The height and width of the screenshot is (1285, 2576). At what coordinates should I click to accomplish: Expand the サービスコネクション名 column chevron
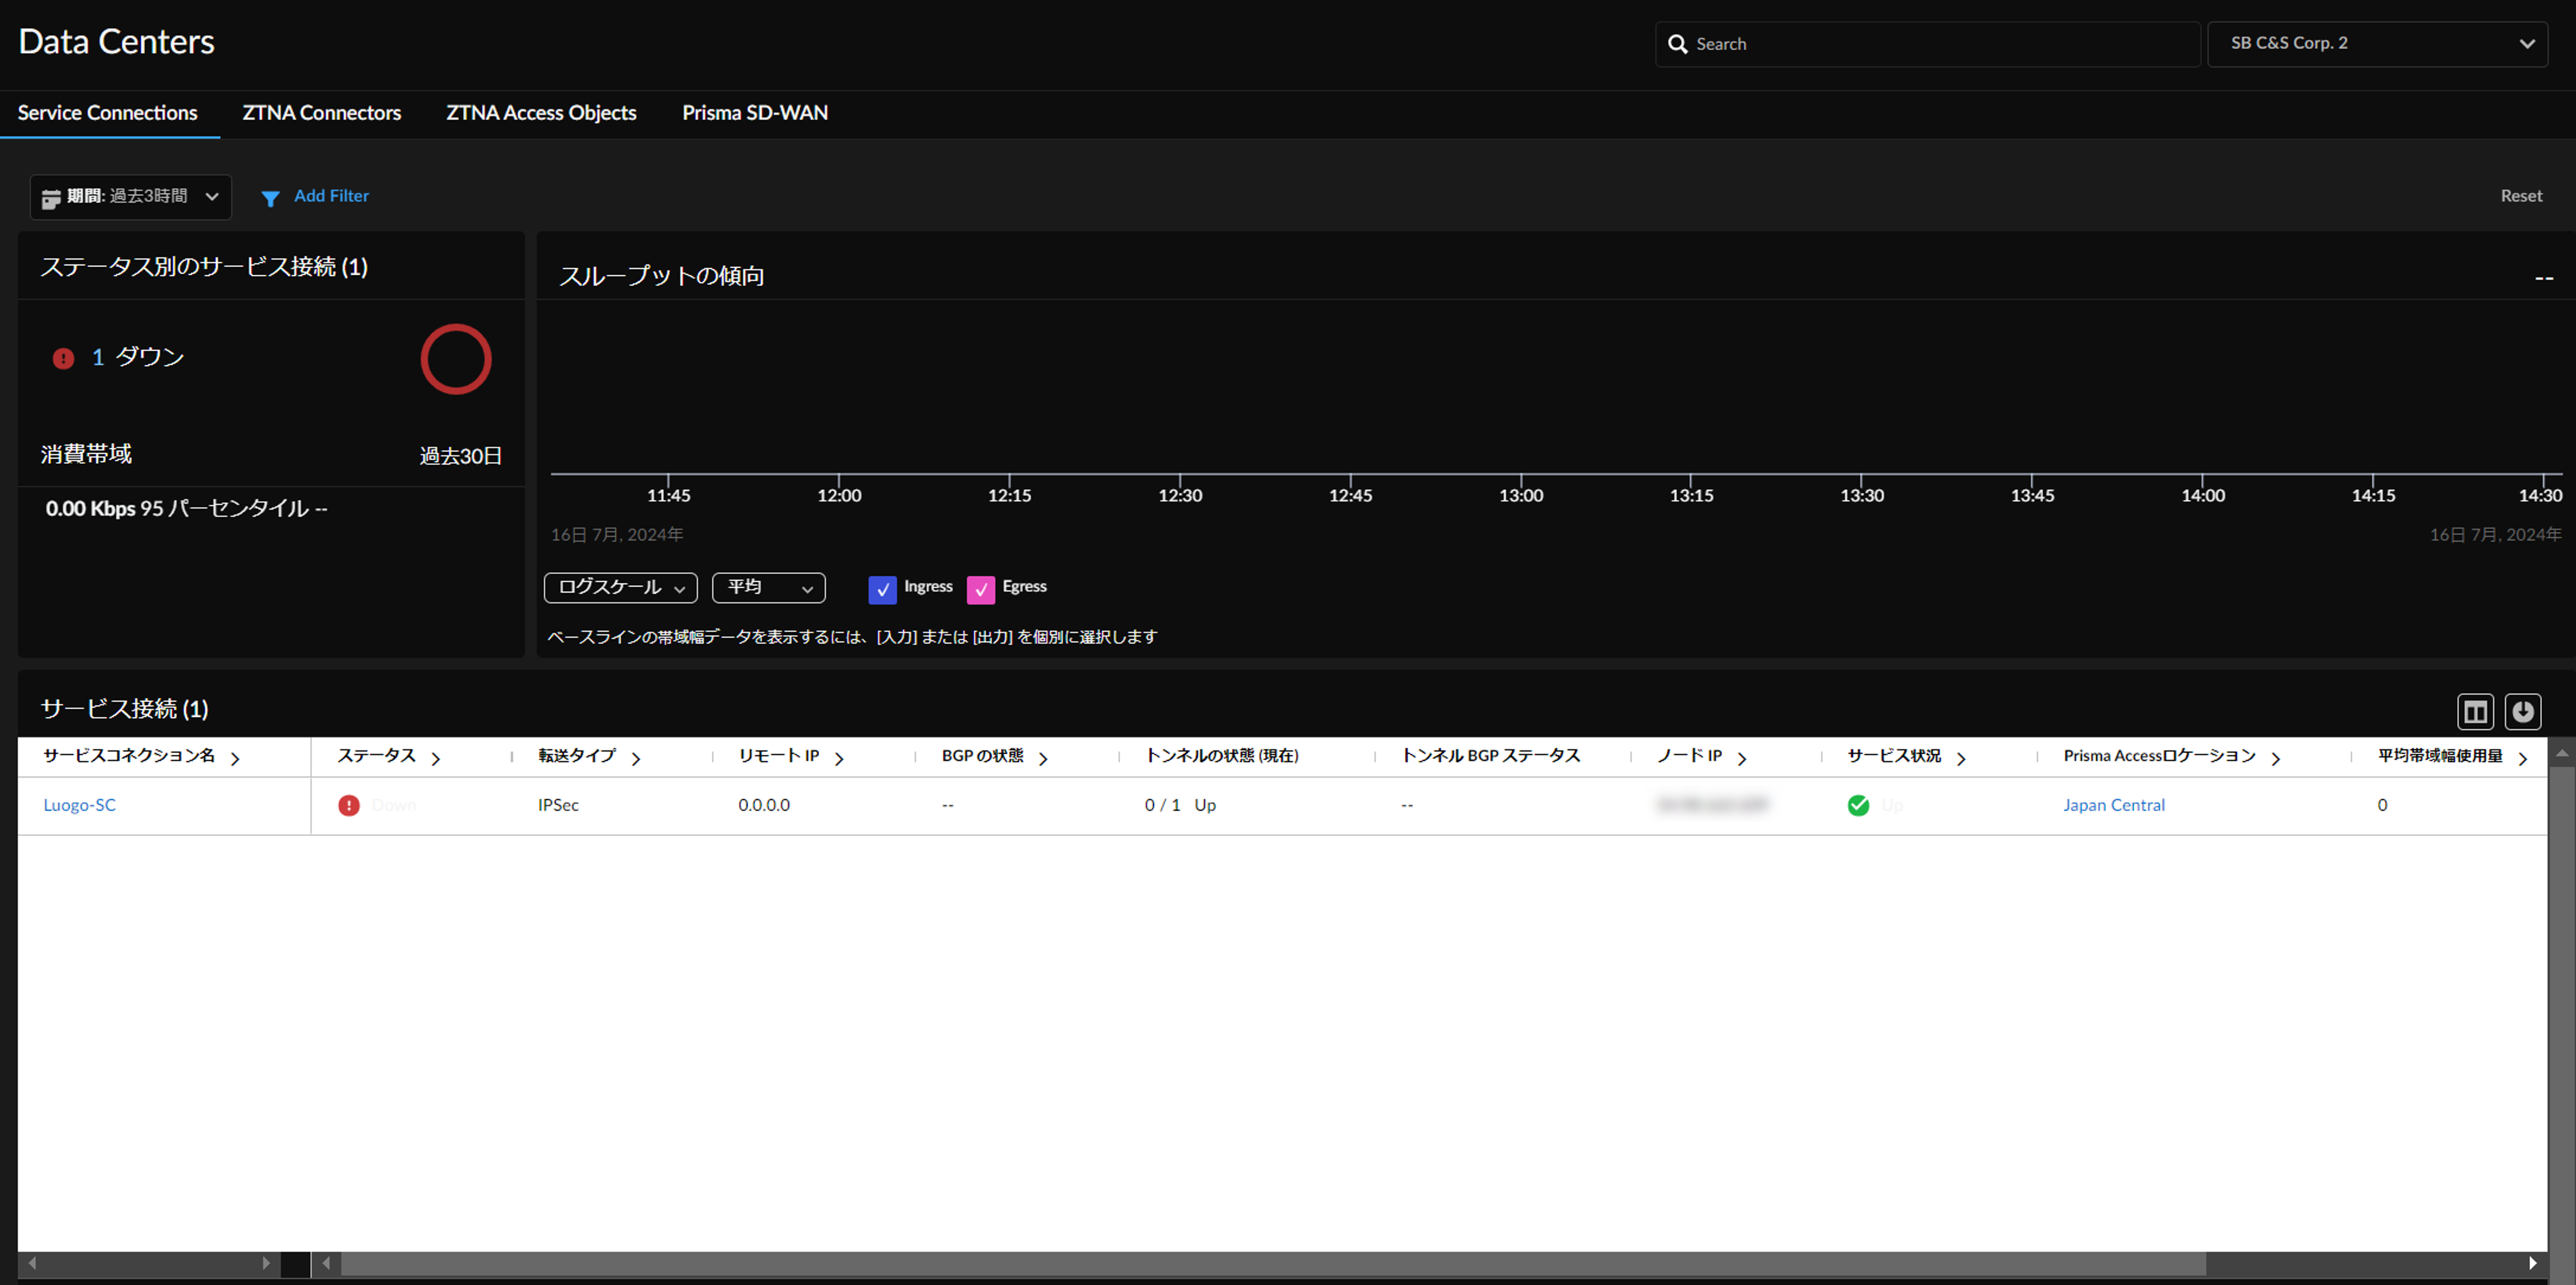pos(235,759)
